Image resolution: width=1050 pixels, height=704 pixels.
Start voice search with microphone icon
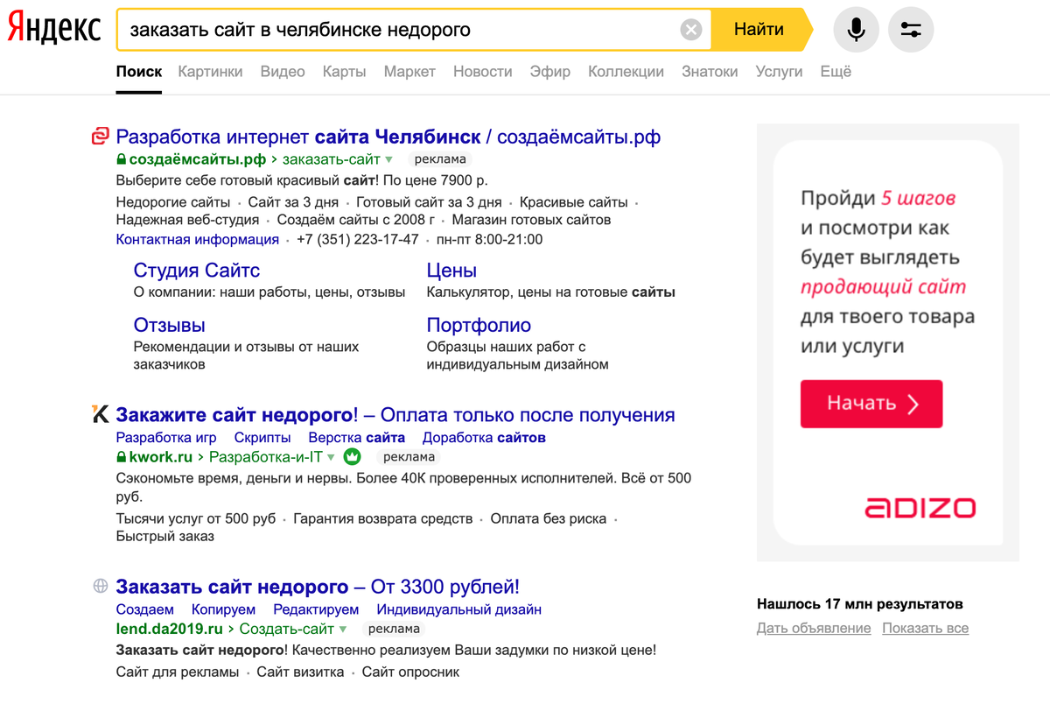click(857, 30)
